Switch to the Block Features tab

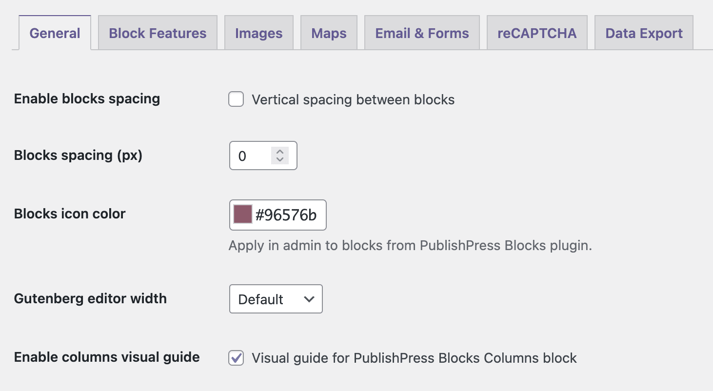[x=158, y=33]
